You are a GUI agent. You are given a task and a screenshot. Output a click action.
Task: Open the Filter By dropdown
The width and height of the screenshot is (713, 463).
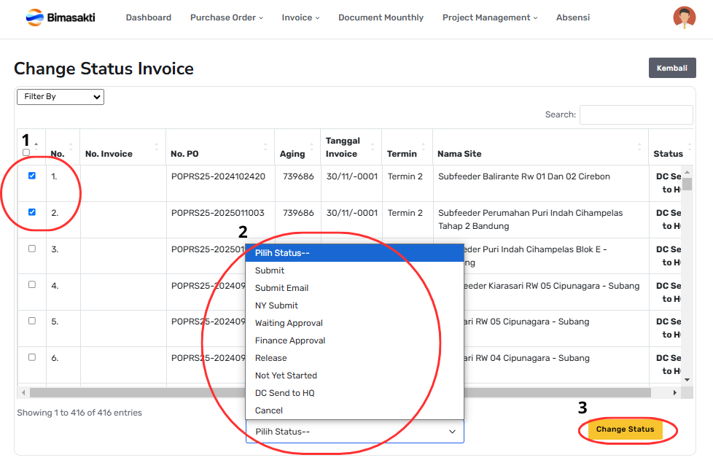coord(61,96)
